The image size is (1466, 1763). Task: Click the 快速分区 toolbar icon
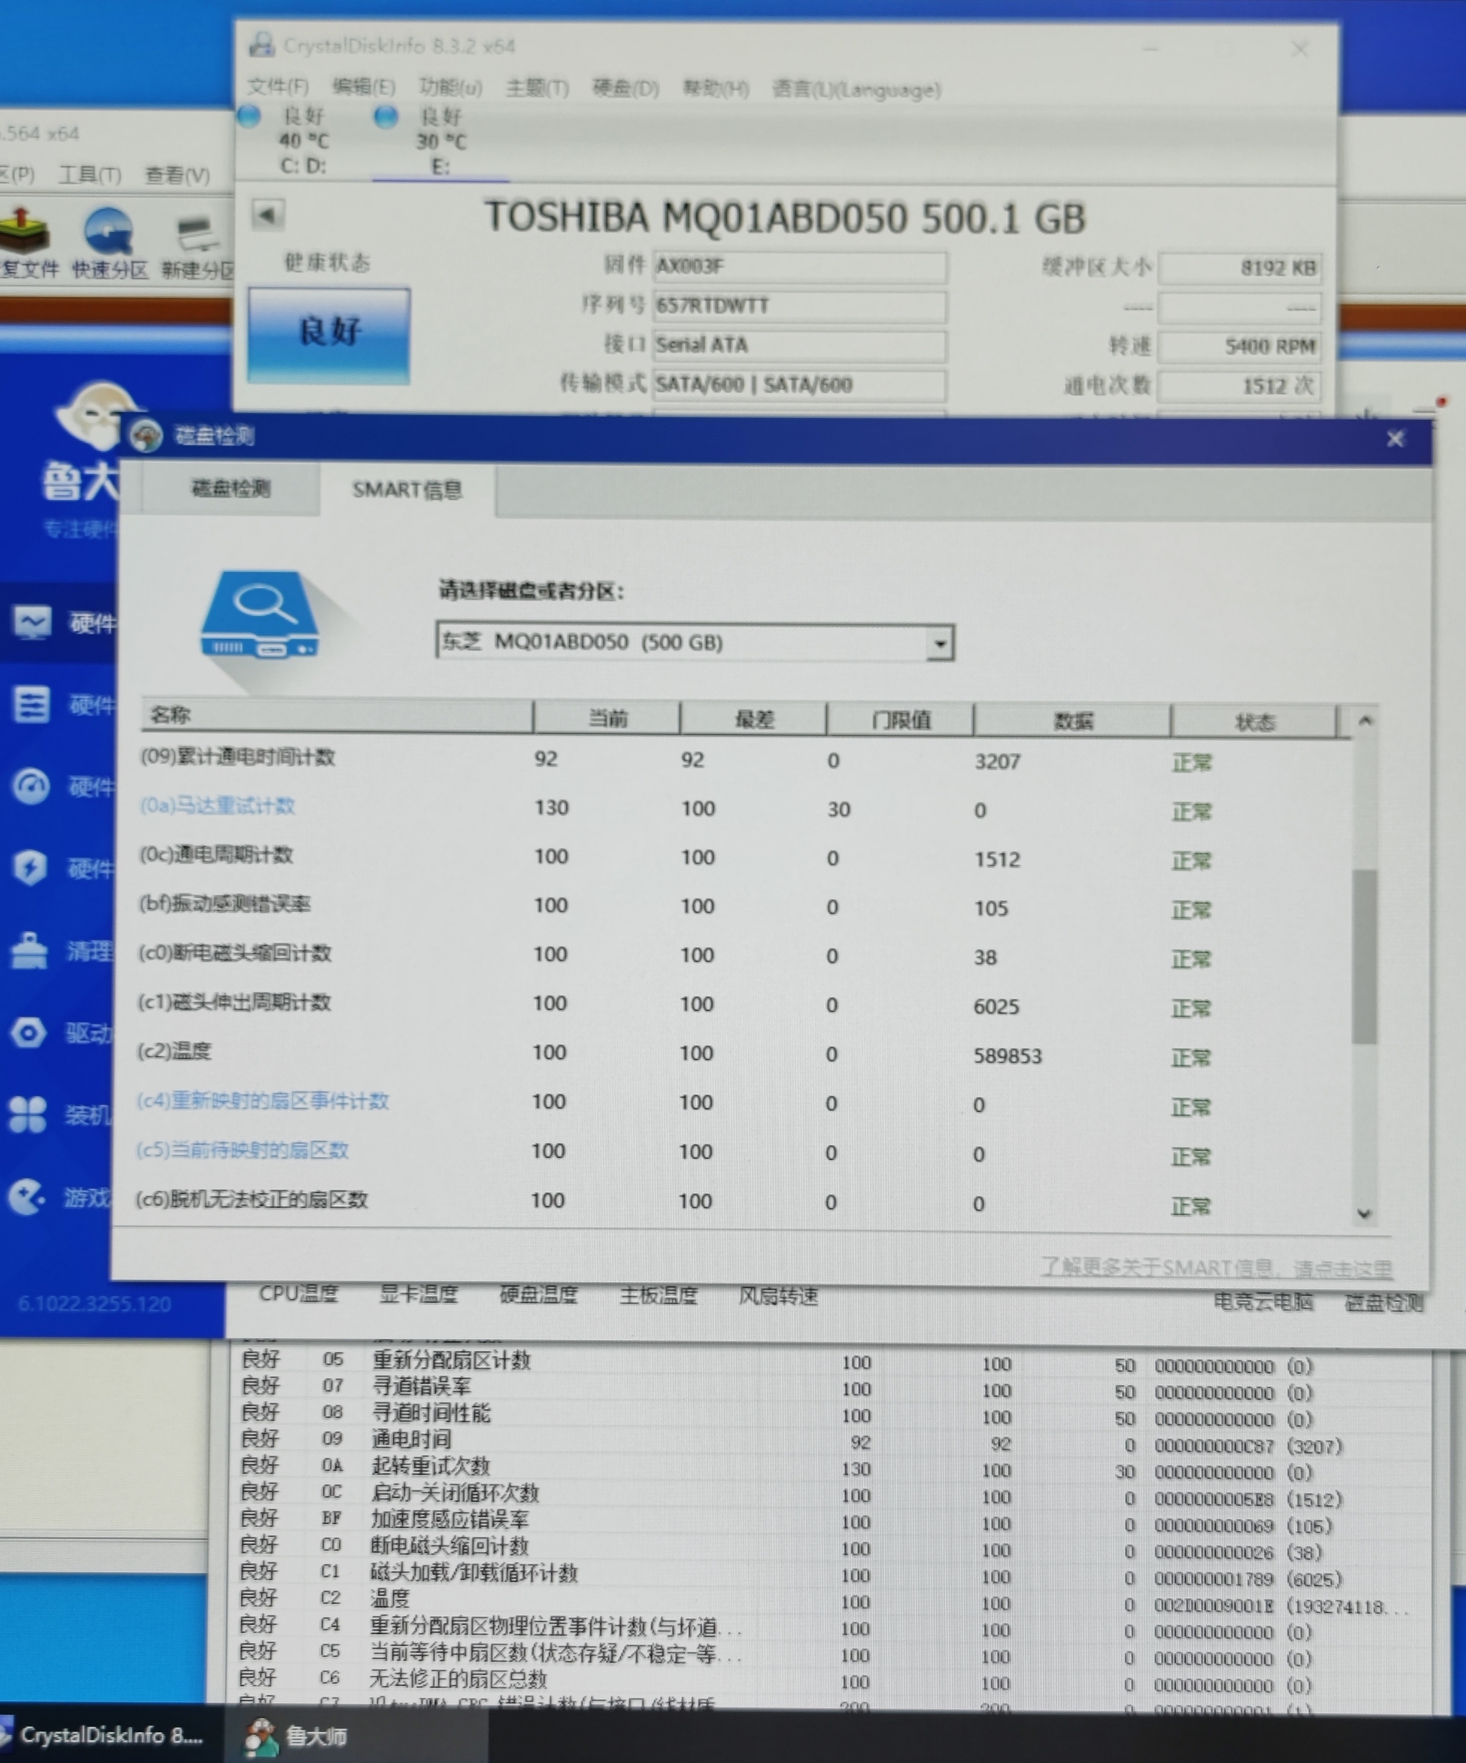(108, 242)
